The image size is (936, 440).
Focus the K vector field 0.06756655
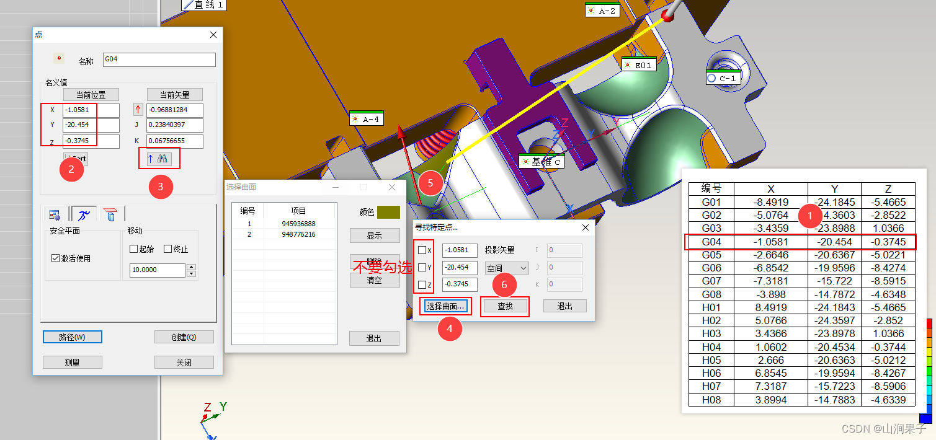[175, 141]
